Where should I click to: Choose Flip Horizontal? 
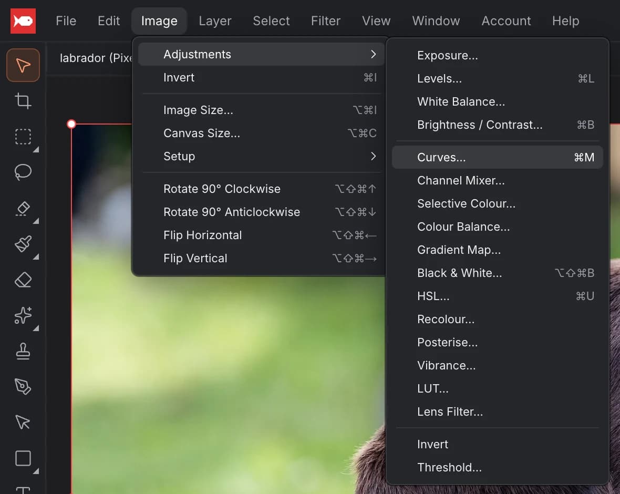pyautogui.click(x=261, y=235)
